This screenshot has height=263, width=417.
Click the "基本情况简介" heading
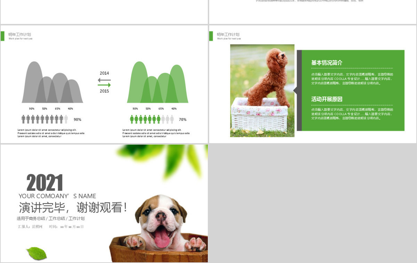(x=327, y=63)
